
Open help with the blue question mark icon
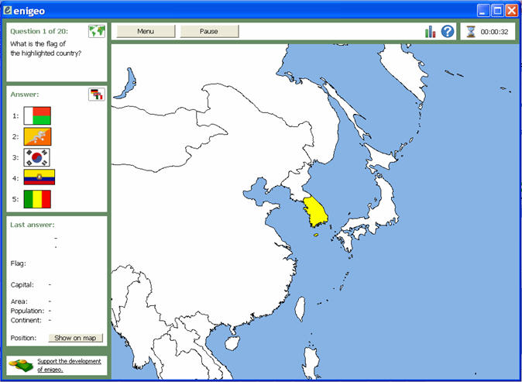448,31
